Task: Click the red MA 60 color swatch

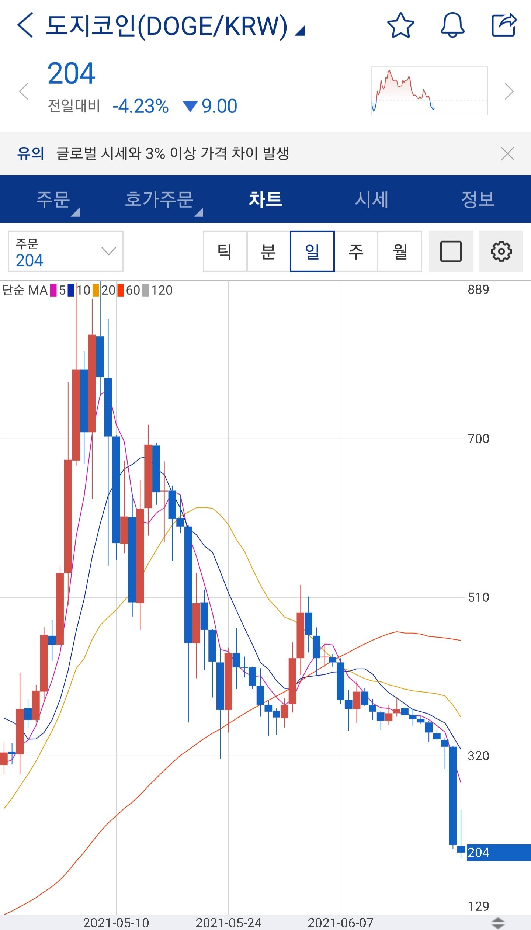Action: coord(121,290)
